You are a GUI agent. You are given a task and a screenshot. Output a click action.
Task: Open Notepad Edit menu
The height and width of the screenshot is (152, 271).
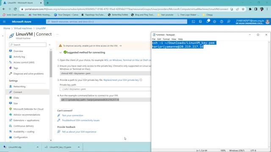pos(159,39)
